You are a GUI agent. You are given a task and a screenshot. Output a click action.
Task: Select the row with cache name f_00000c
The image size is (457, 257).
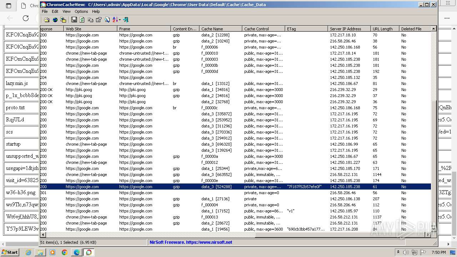click(235, 108)
